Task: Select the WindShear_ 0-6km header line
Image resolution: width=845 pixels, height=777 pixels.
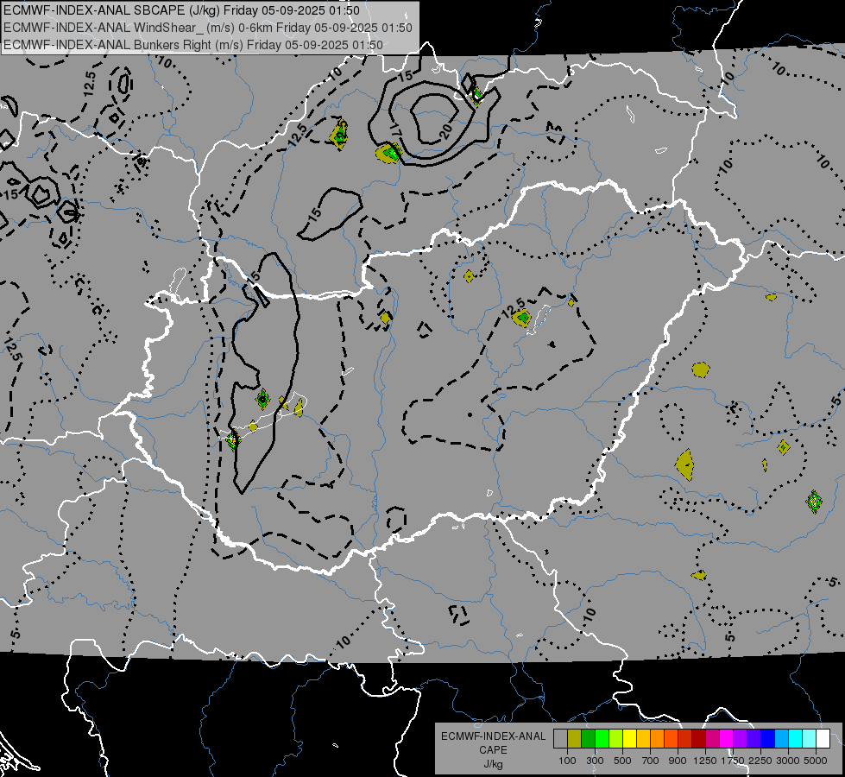Action: coord(208,28)
